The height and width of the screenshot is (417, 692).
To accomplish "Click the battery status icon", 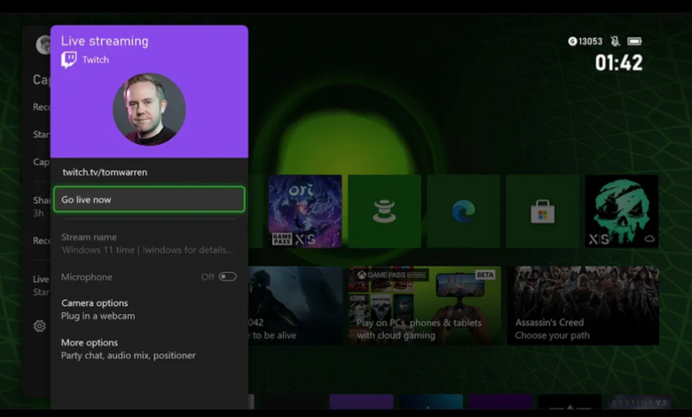I will pyautogui.click(x=635, y=42).
